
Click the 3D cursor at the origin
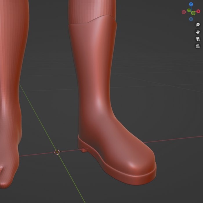[57, 152]
